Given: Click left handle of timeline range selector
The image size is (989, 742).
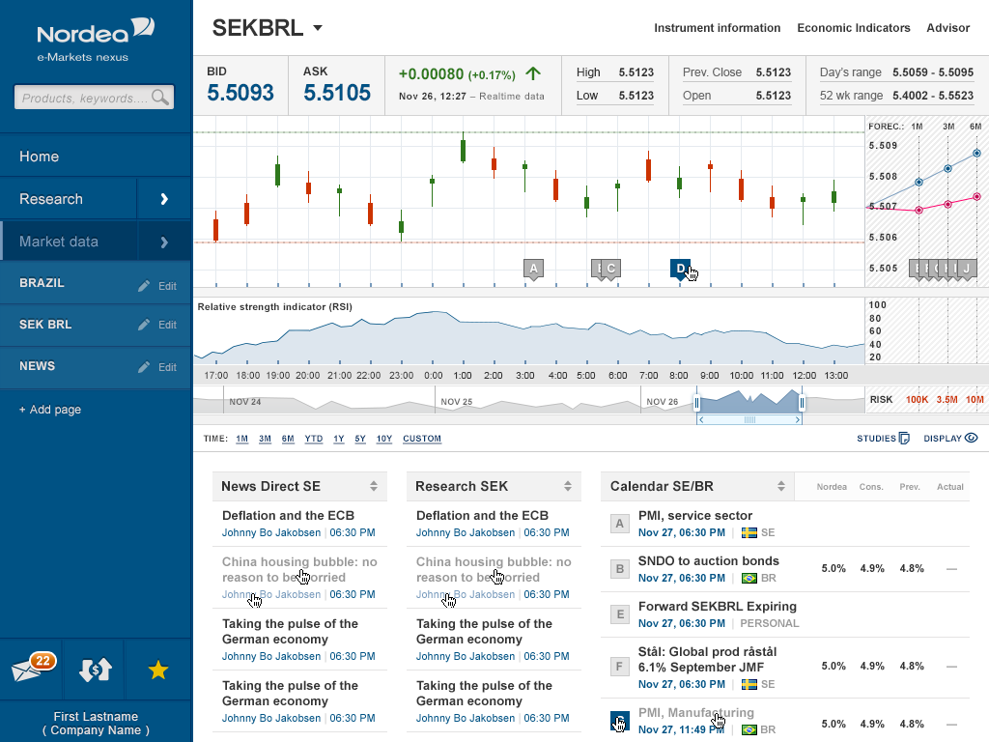Looking at the screenshot, I should pyautogui.click(x=697, y=402).
